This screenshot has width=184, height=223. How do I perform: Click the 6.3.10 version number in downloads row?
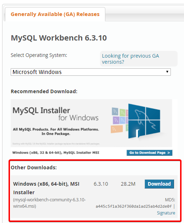tap(101, 184)
